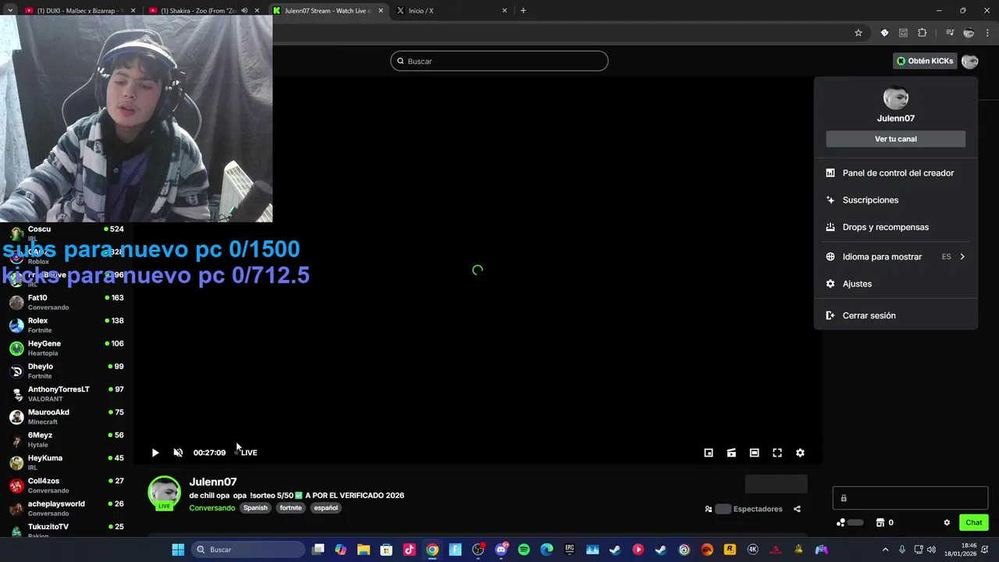The width and height of the screenshot is (999, 562).
Task: Click Julenn07 streamer avatar with LIVE badge
Action: click(x=165, y=493)
